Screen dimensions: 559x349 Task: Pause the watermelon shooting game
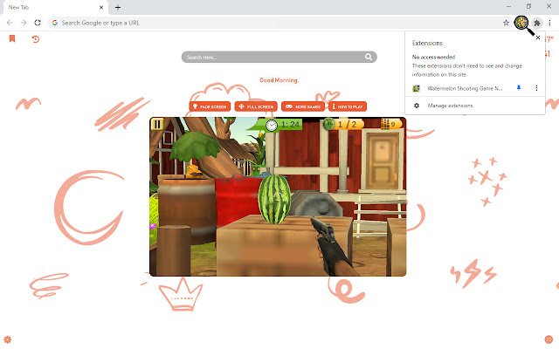(157, 124)
